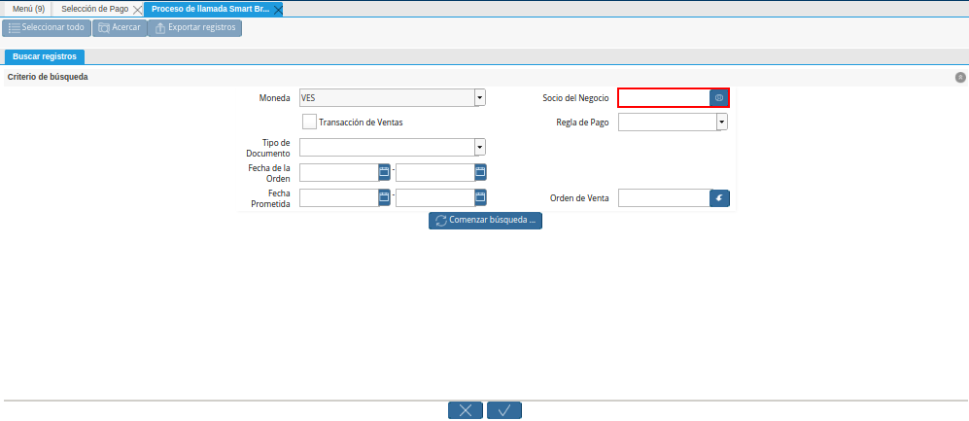The image size is (969, 421).
Task: Click the Regla de Pago field
Action: pyautogui.click(x=668, y=122)
